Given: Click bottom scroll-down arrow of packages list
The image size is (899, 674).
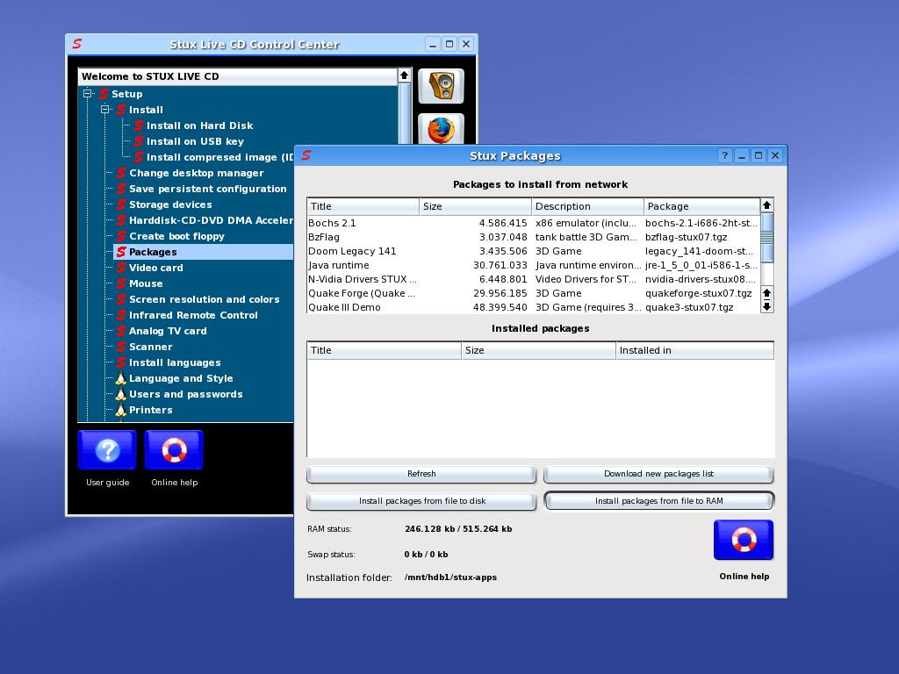Looking at the screenshot, I should click(x=766, y=306).
